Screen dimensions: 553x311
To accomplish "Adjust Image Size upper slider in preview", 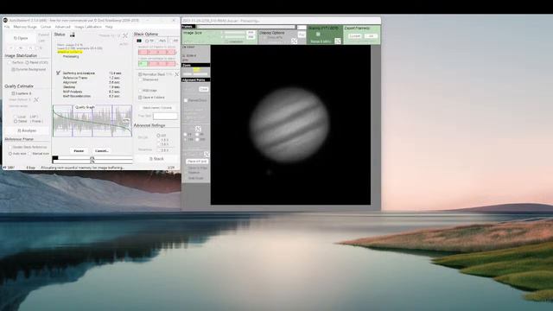I will pos(233,33).
